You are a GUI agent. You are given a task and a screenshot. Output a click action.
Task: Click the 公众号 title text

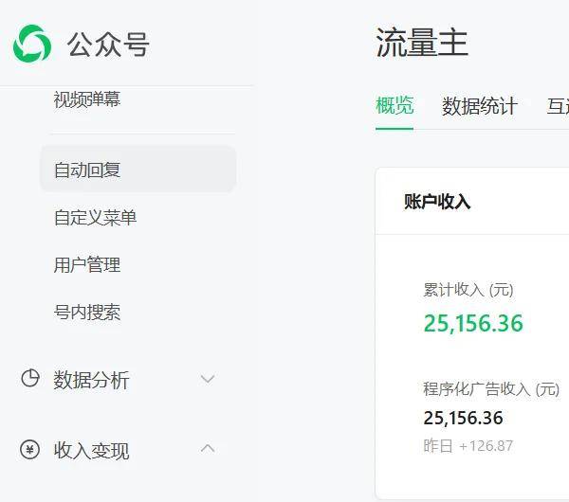pos(108,45)
